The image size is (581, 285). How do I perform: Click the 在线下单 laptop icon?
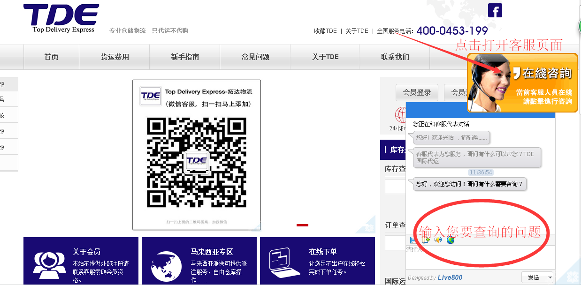point(284,262)
